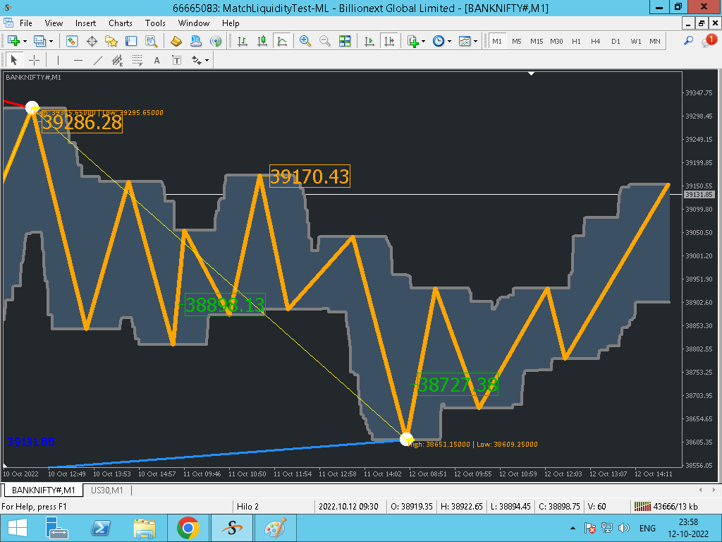Select the vertical line tool
This screenshot has height=542, width=722.
click(58, 60)
